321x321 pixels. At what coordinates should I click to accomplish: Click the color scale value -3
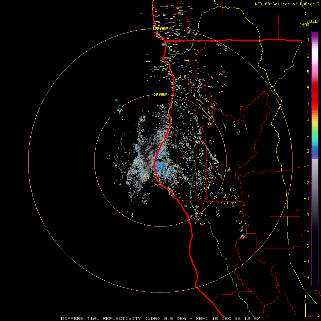(306, 199)
